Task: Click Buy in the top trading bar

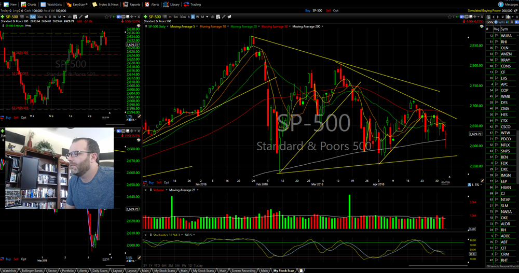Action: coord(307,10)
